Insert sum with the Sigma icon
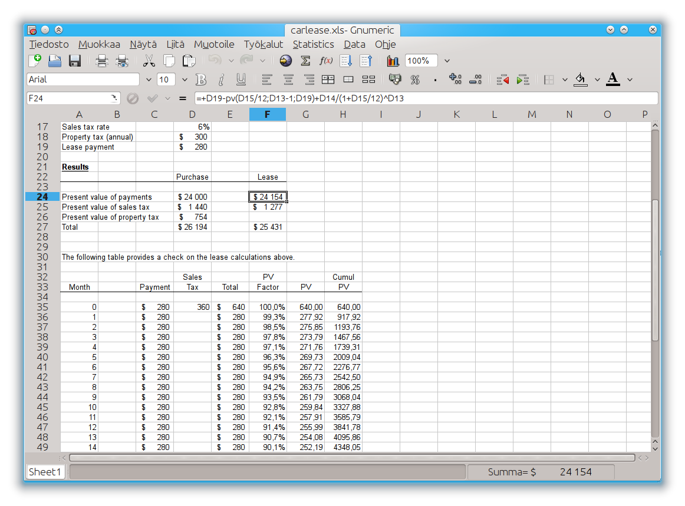The height and width of the screenshot is (506, 685). pos(306,61)
